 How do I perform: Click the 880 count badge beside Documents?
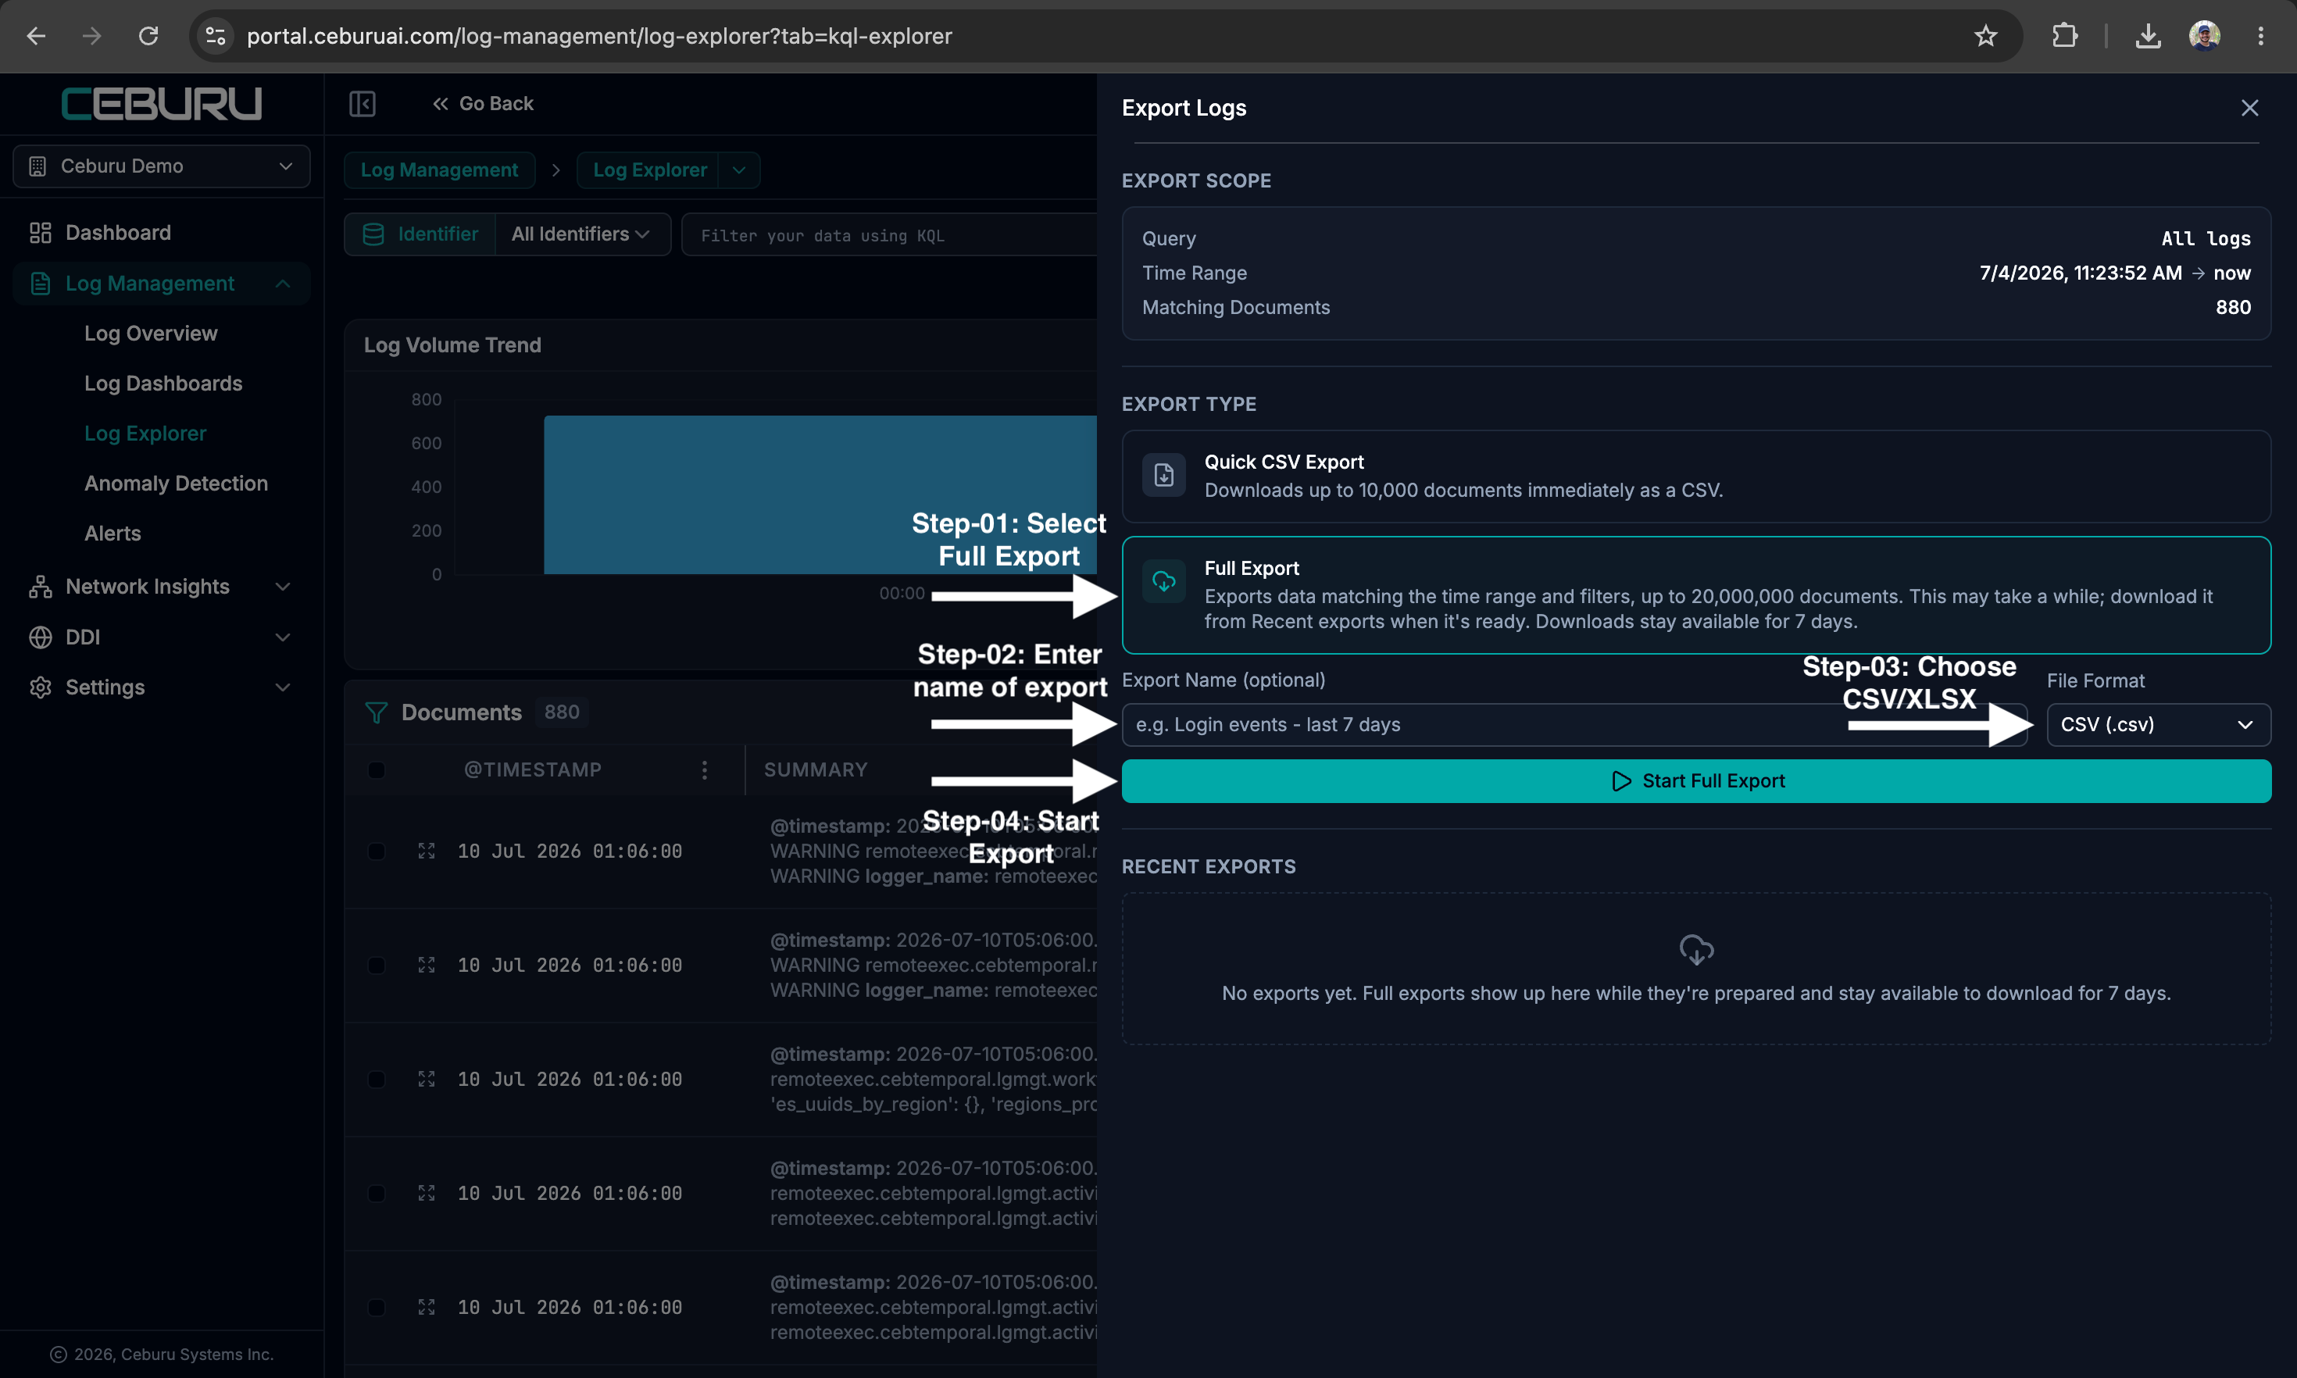pos(562,712)
